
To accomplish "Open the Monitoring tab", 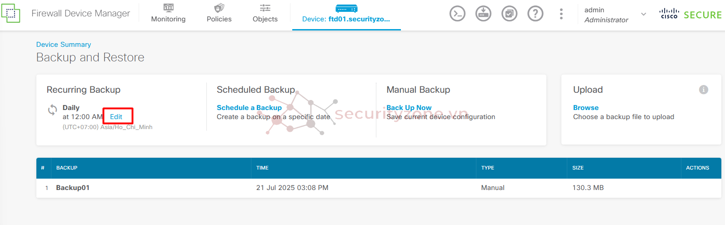I will (168, 14).
